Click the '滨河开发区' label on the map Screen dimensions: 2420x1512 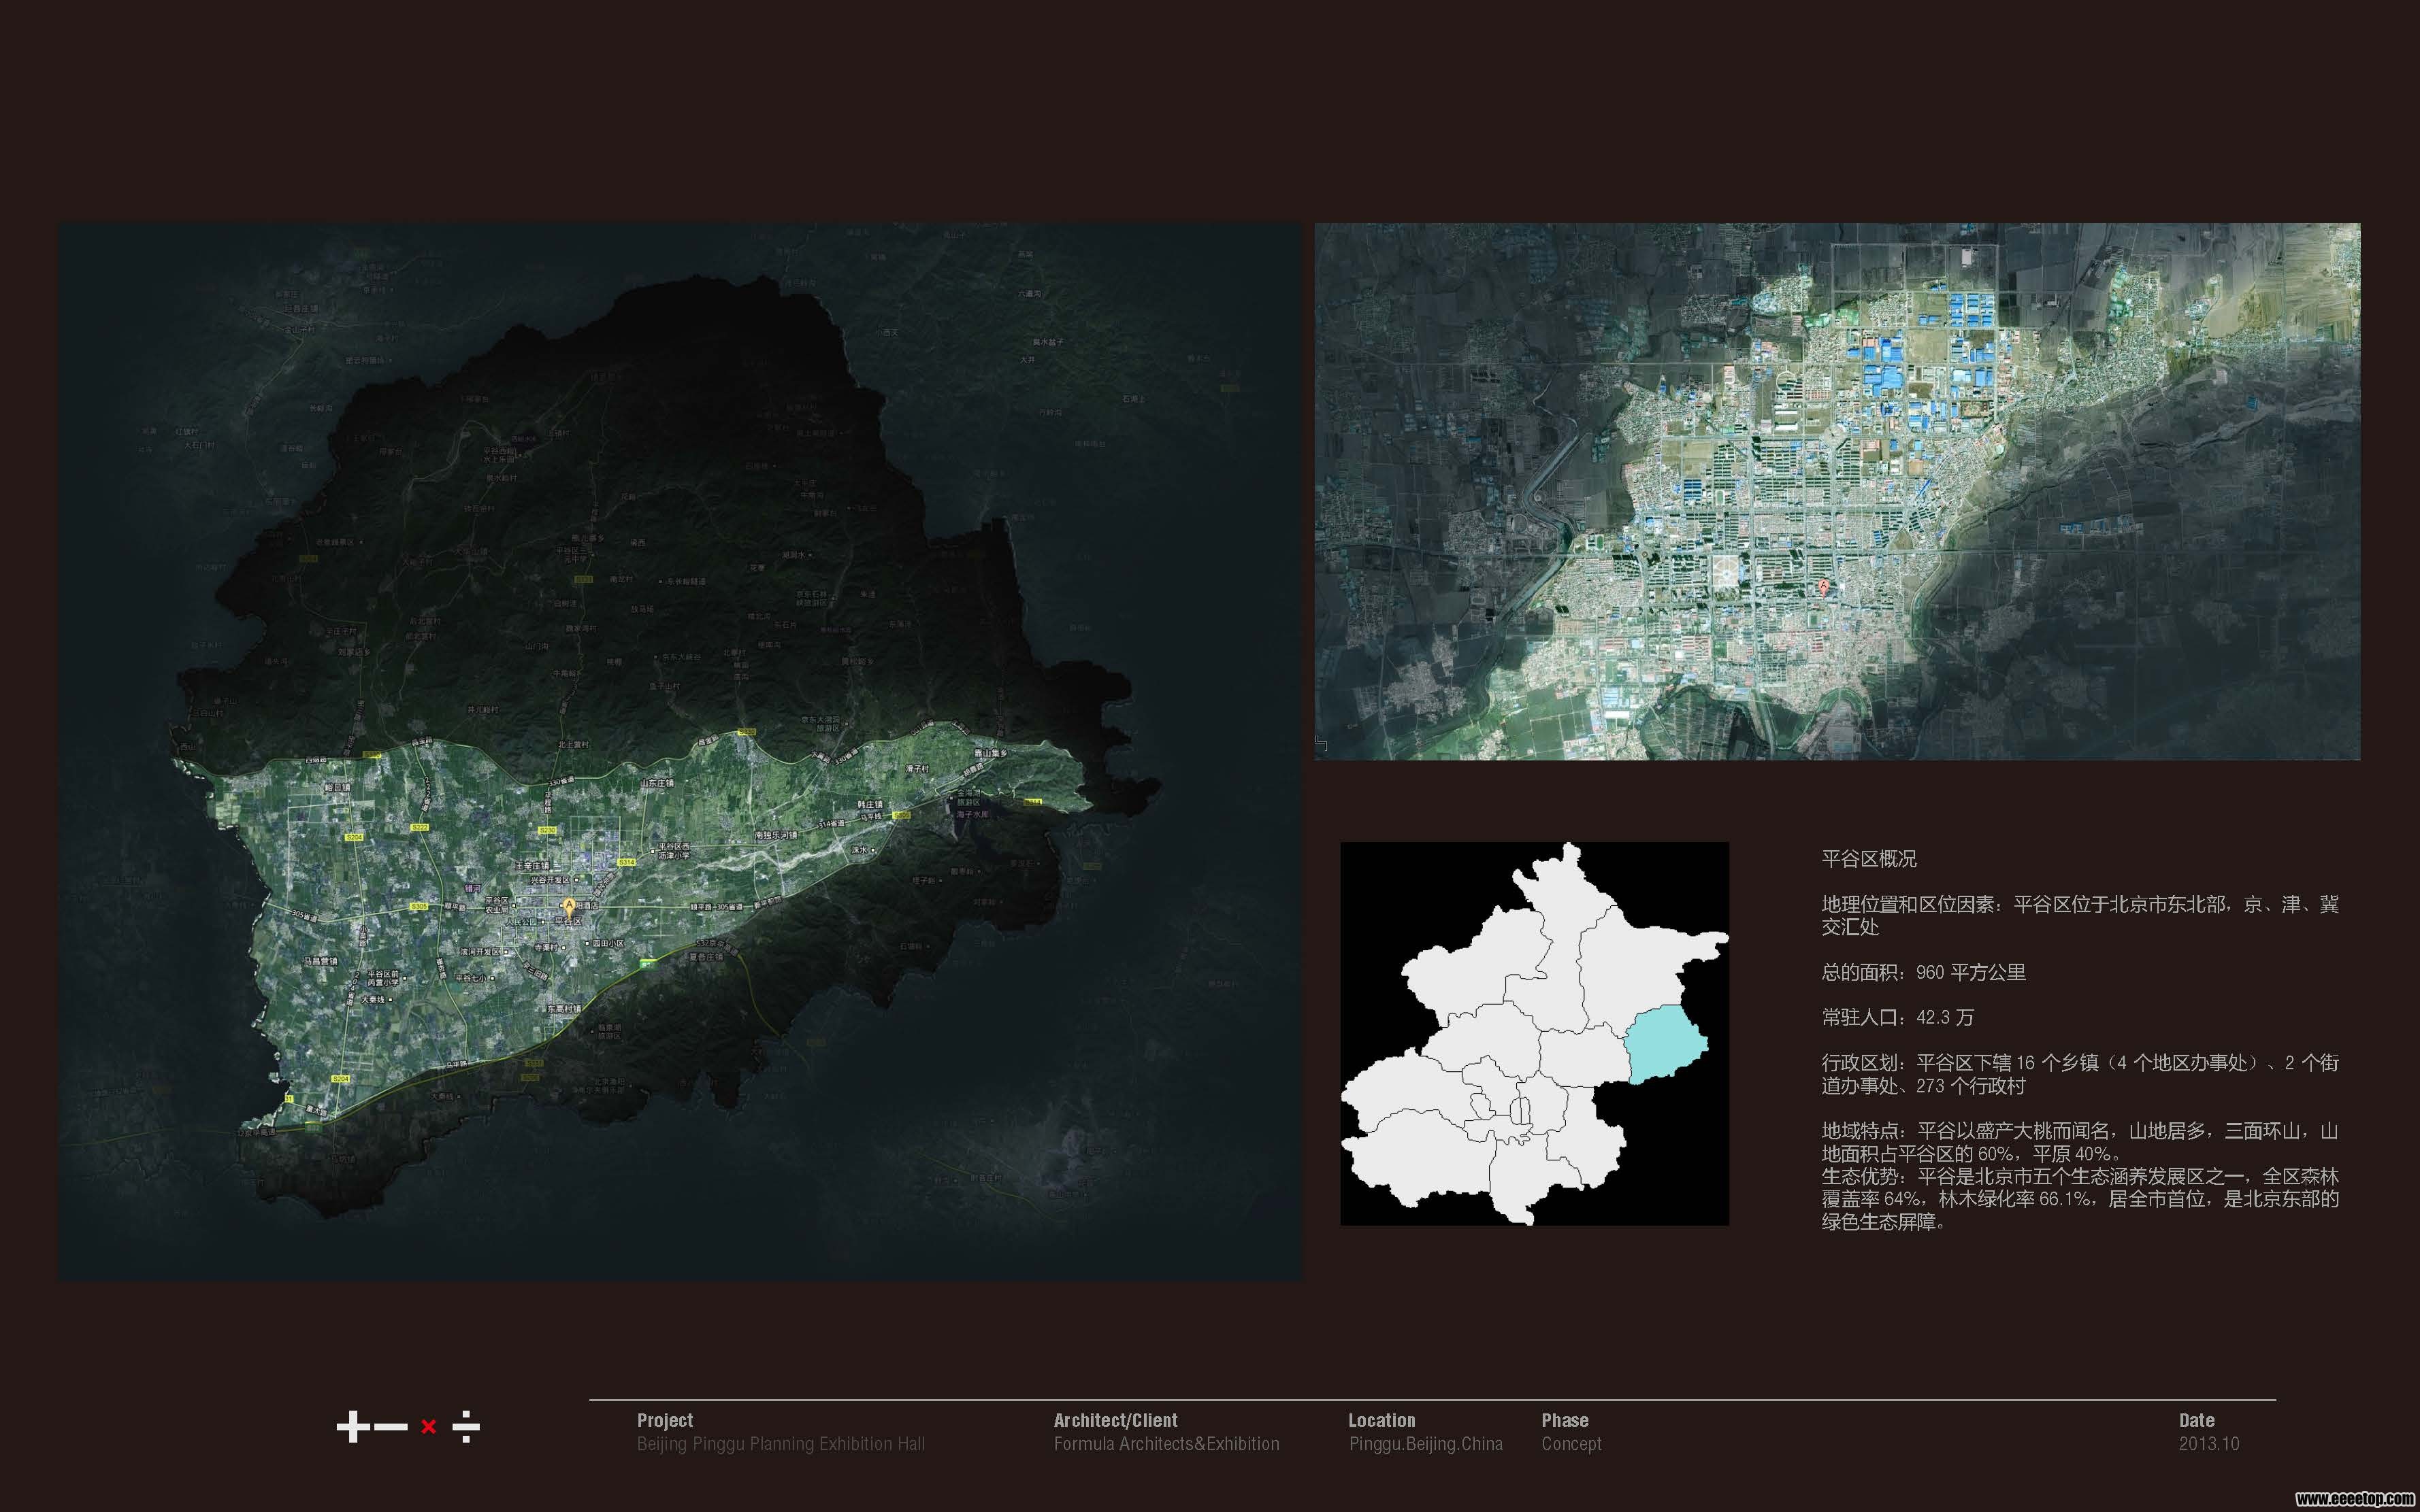[x=479, y=952]
